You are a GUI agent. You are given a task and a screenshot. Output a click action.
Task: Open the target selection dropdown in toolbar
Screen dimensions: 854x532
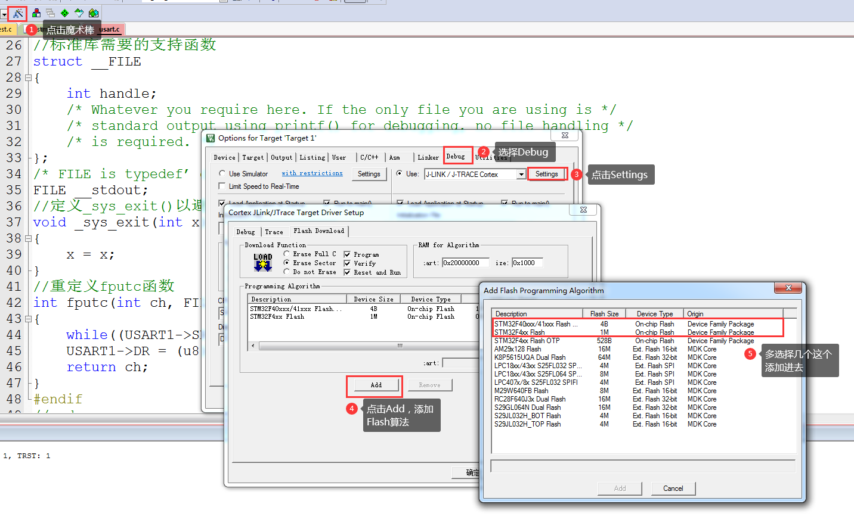coord(4,13)
